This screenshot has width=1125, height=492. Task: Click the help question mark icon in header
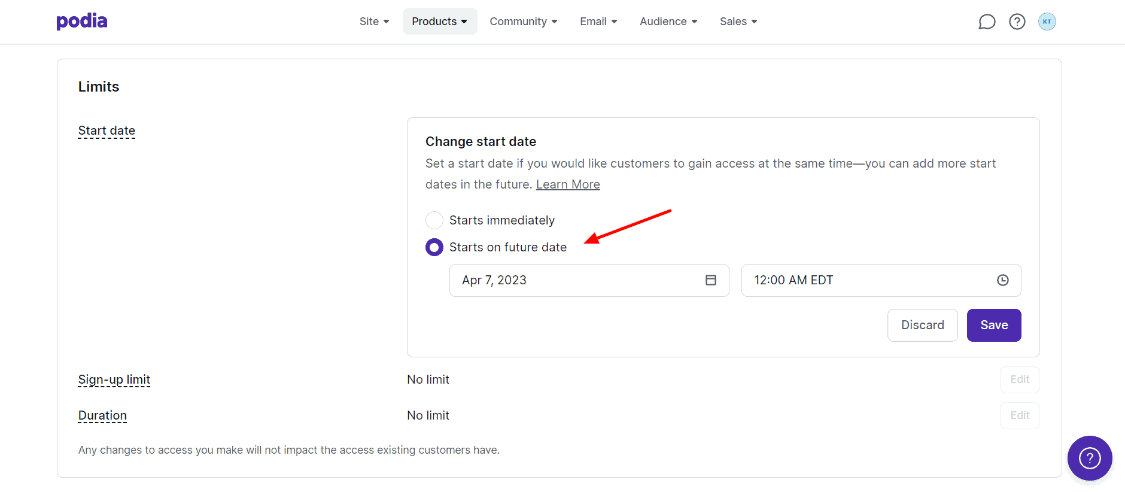(1017, 22)
